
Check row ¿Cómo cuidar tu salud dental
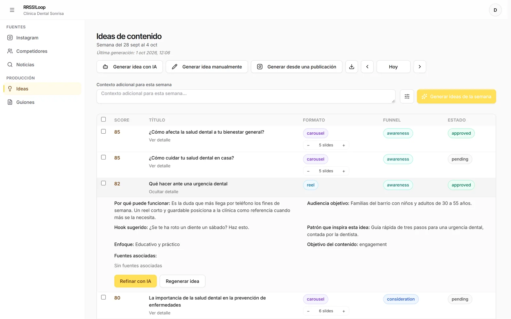pos(103,157)
